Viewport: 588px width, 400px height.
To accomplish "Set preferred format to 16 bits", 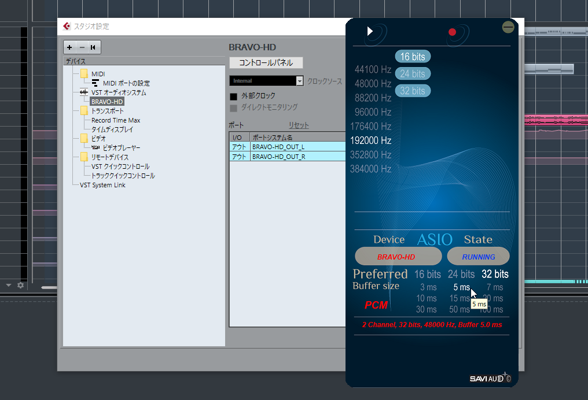I will click(x=428, y=274).
